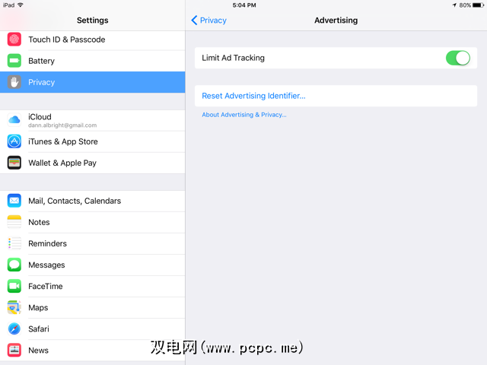Tap the Safari compass icon
The width and height of the screenshot is (487, 365).
point(14,329)
